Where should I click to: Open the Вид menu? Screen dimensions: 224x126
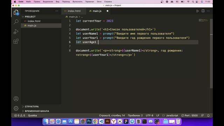point(57,2)
